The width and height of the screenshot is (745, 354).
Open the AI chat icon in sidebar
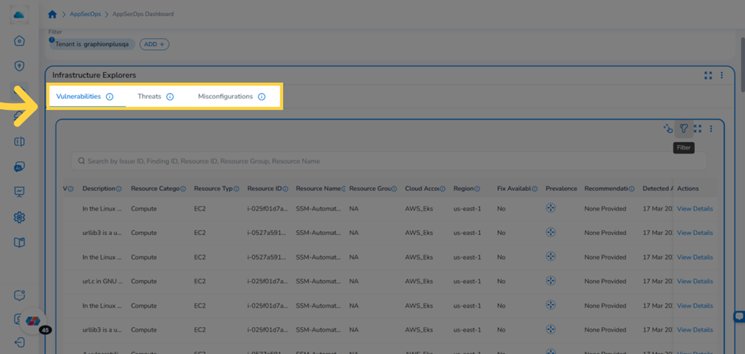click(19, 167)
